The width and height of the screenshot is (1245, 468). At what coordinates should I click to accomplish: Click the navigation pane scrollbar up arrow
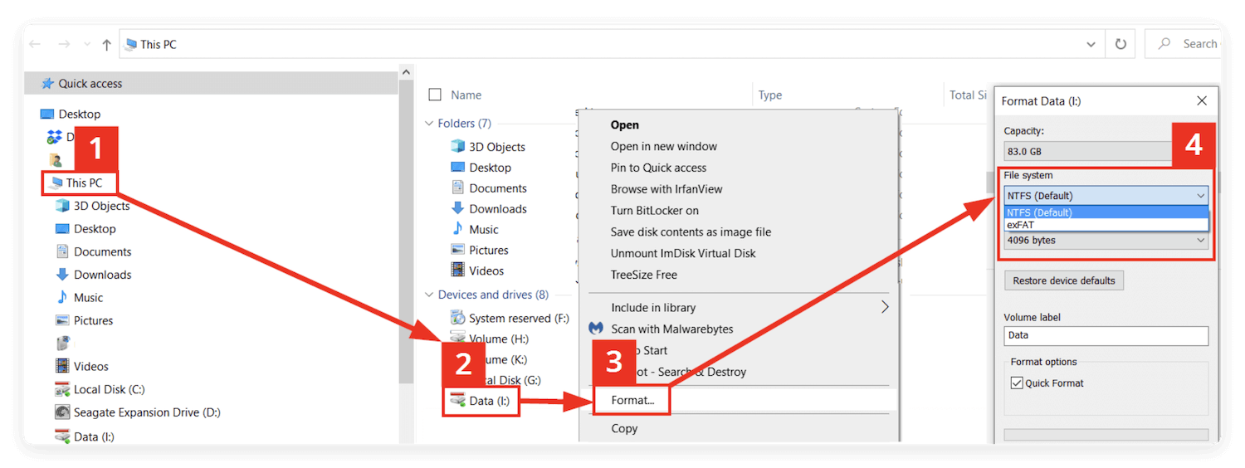click(407, 73)
